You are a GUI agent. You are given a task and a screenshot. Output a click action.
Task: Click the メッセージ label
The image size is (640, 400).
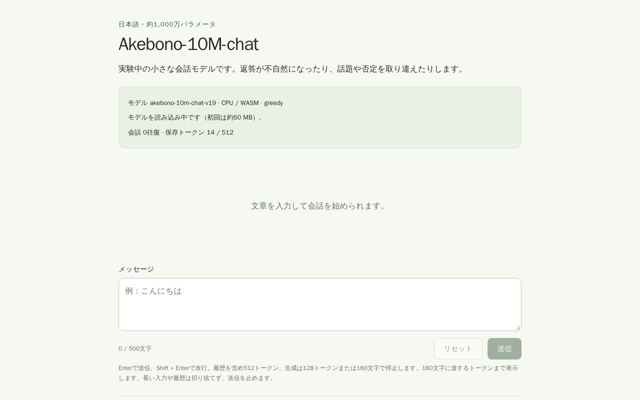tap(136, 269)
